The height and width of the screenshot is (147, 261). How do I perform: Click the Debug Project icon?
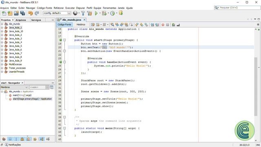click(104, 13)
